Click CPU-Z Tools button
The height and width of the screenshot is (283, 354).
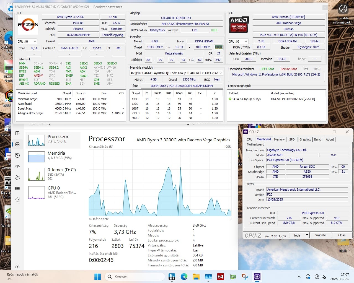pyautogui.click(x=297, y=235)
